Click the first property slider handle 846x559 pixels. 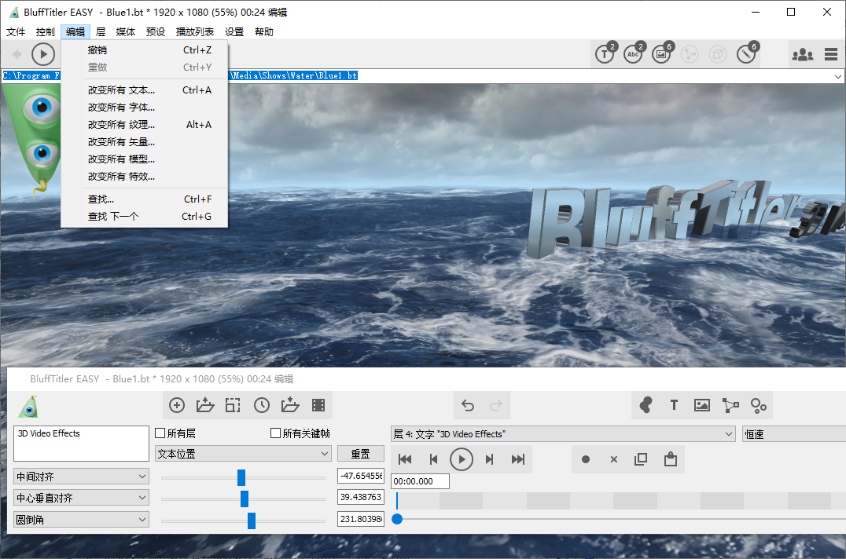[241, 478]
